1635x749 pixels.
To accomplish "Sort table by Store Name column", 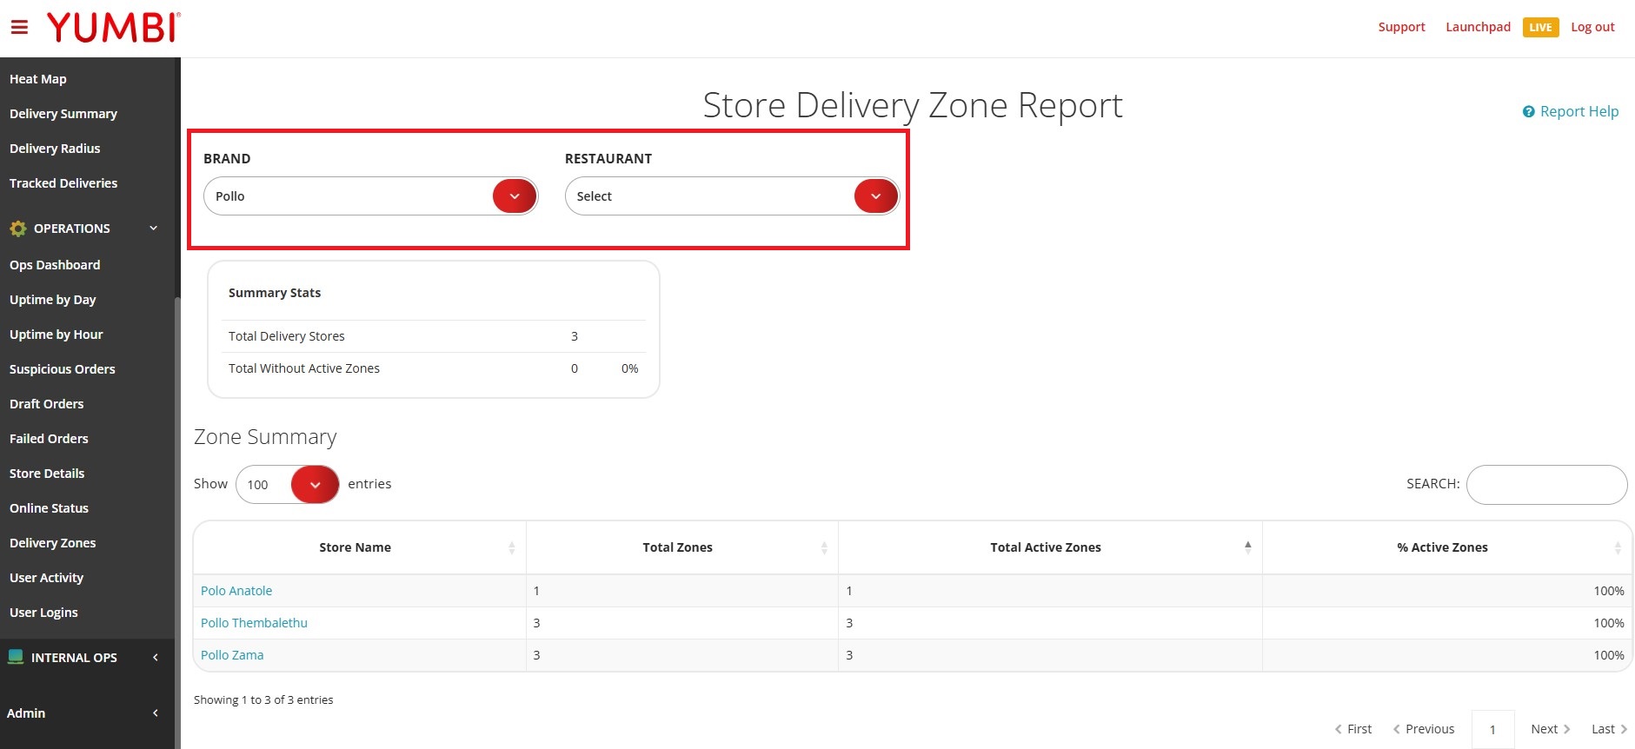I will pyautogui.click(x=359, y=547).
